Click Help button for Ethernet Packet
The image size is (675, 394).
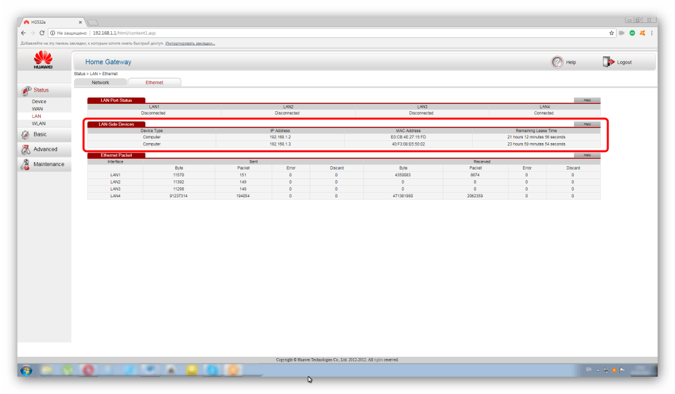tap(587, 155)
